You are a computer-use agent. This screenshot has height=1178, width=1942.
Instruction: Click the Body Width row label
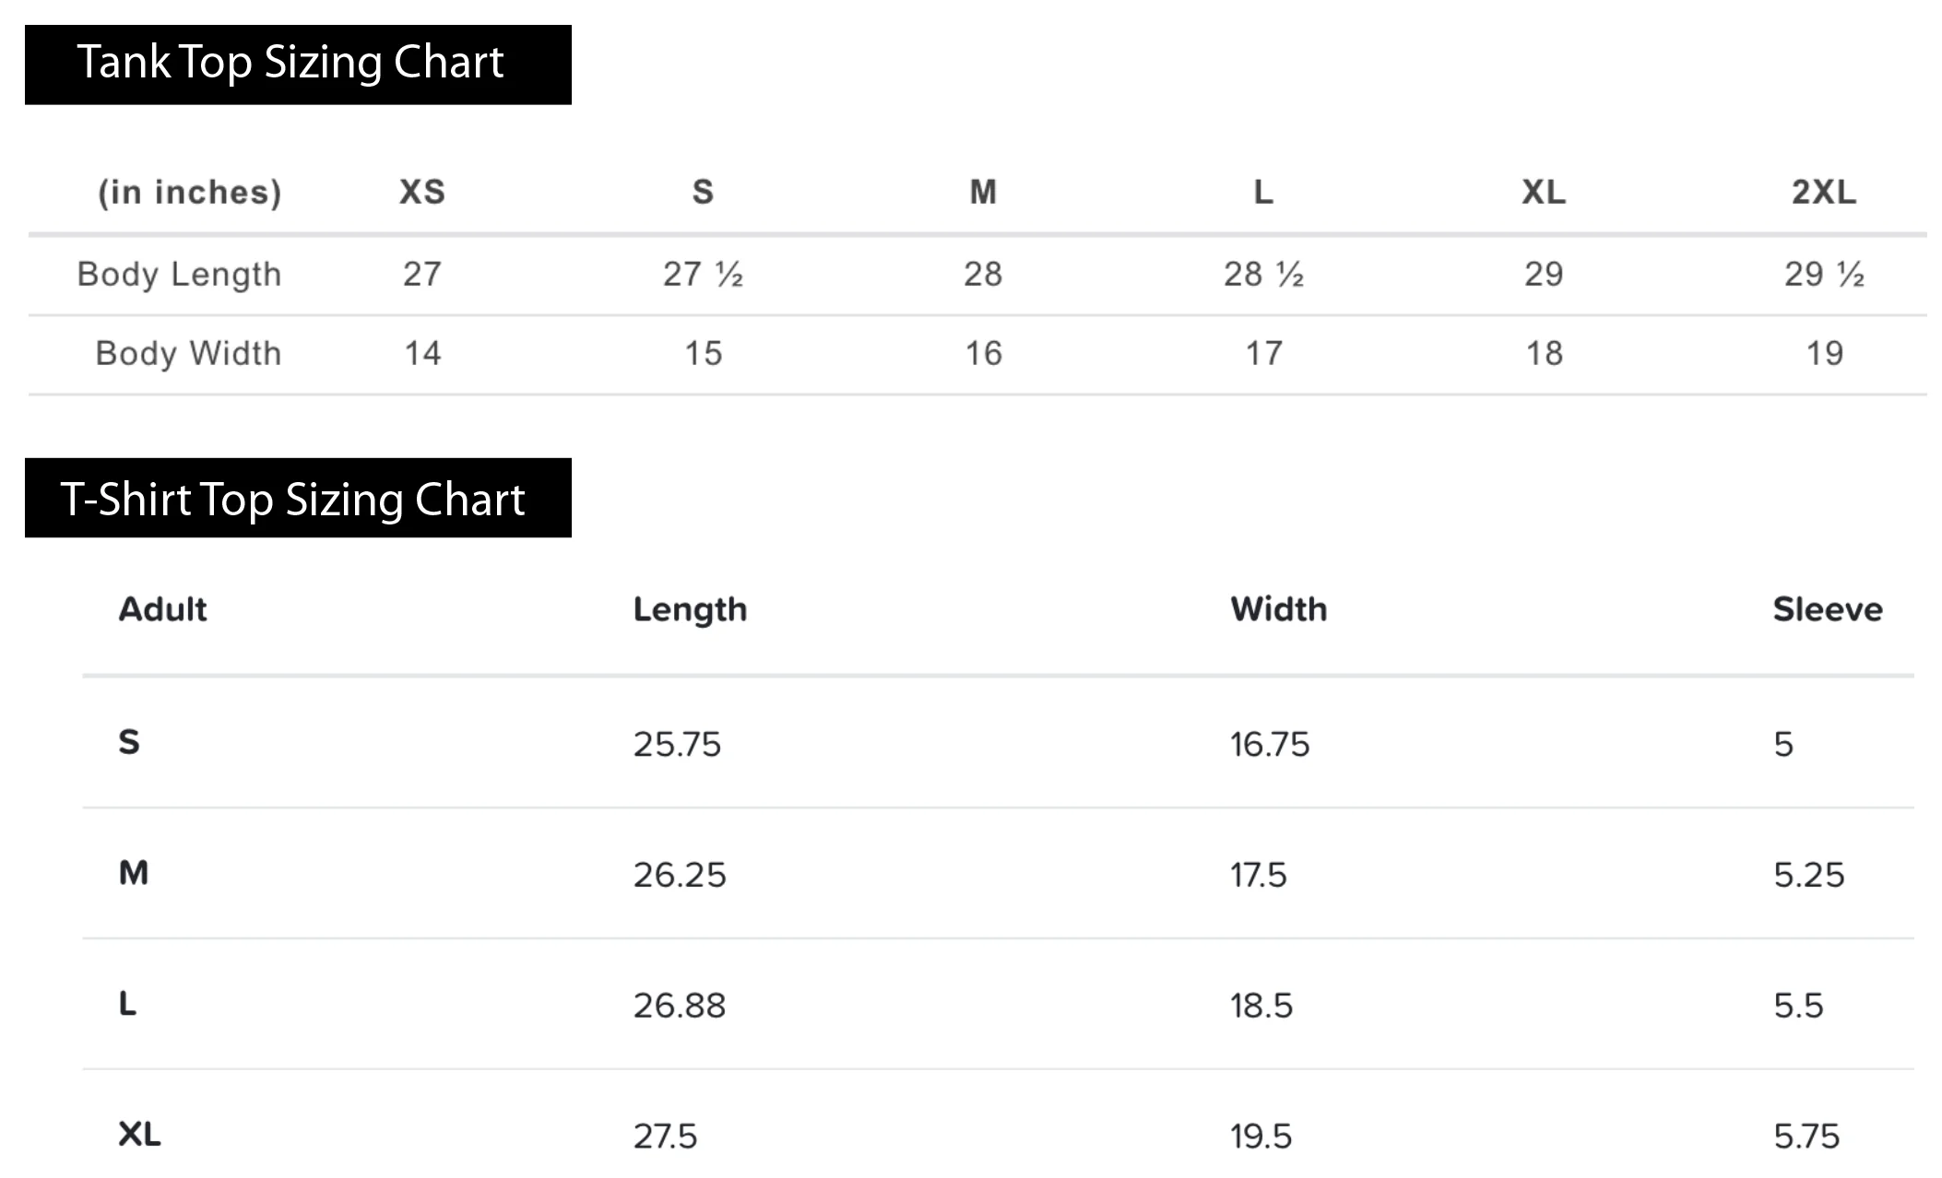[188, 353]
